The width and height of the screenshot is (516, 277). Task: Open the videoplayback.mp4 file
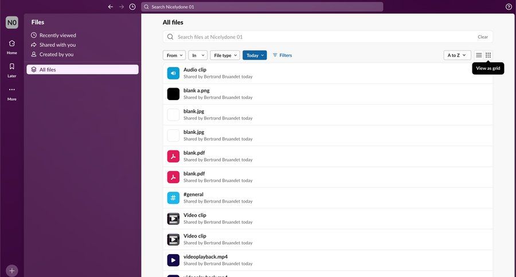pos(328,260)
